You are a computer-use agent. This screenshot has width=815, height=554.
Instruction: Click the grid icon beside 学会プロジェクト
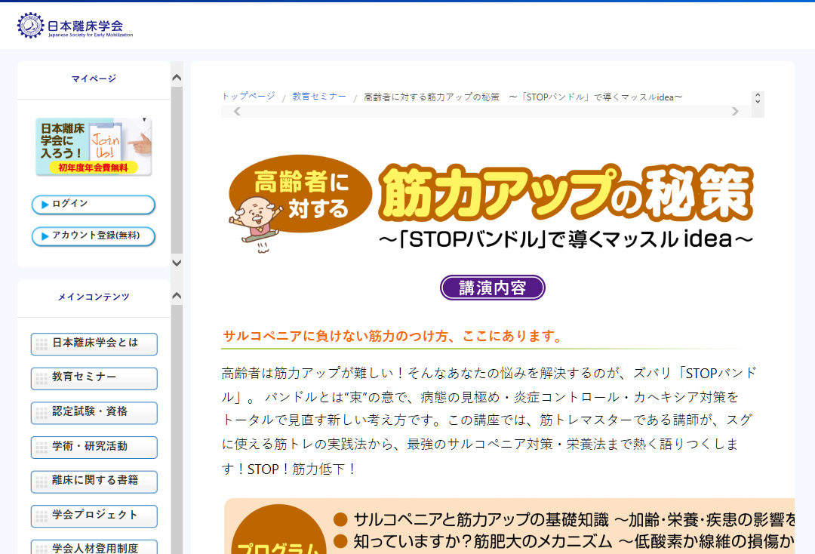[42, 516]
